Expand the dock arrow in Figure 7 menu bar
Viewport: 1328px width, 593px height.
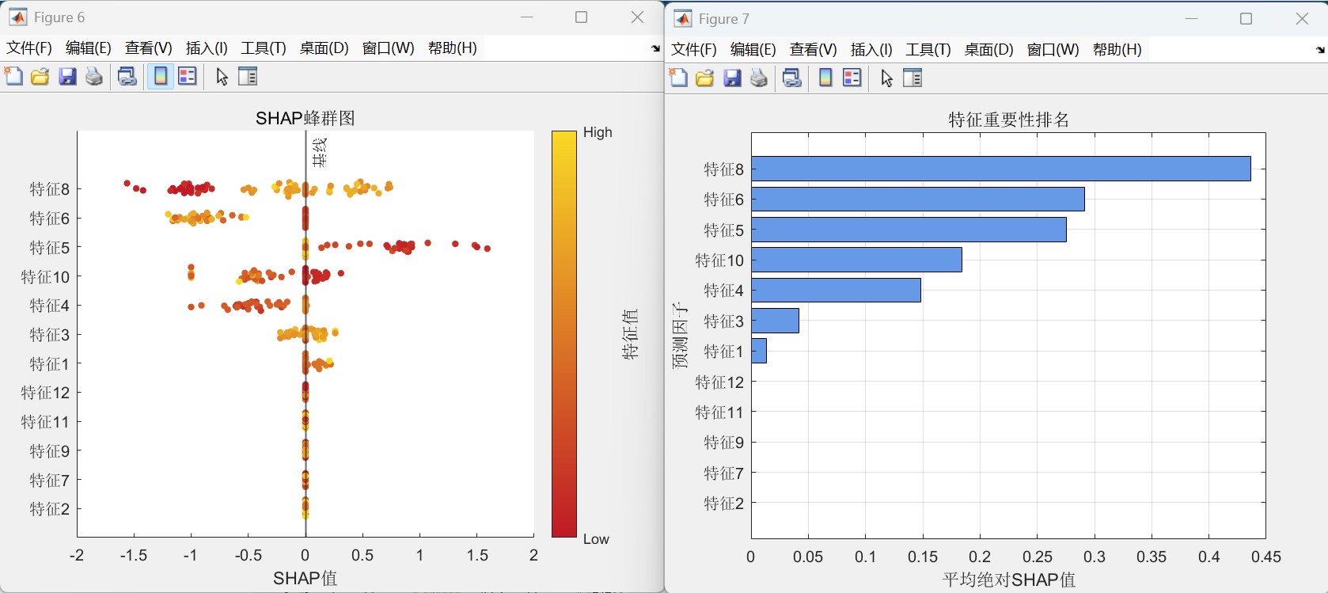pos(1320,51)
